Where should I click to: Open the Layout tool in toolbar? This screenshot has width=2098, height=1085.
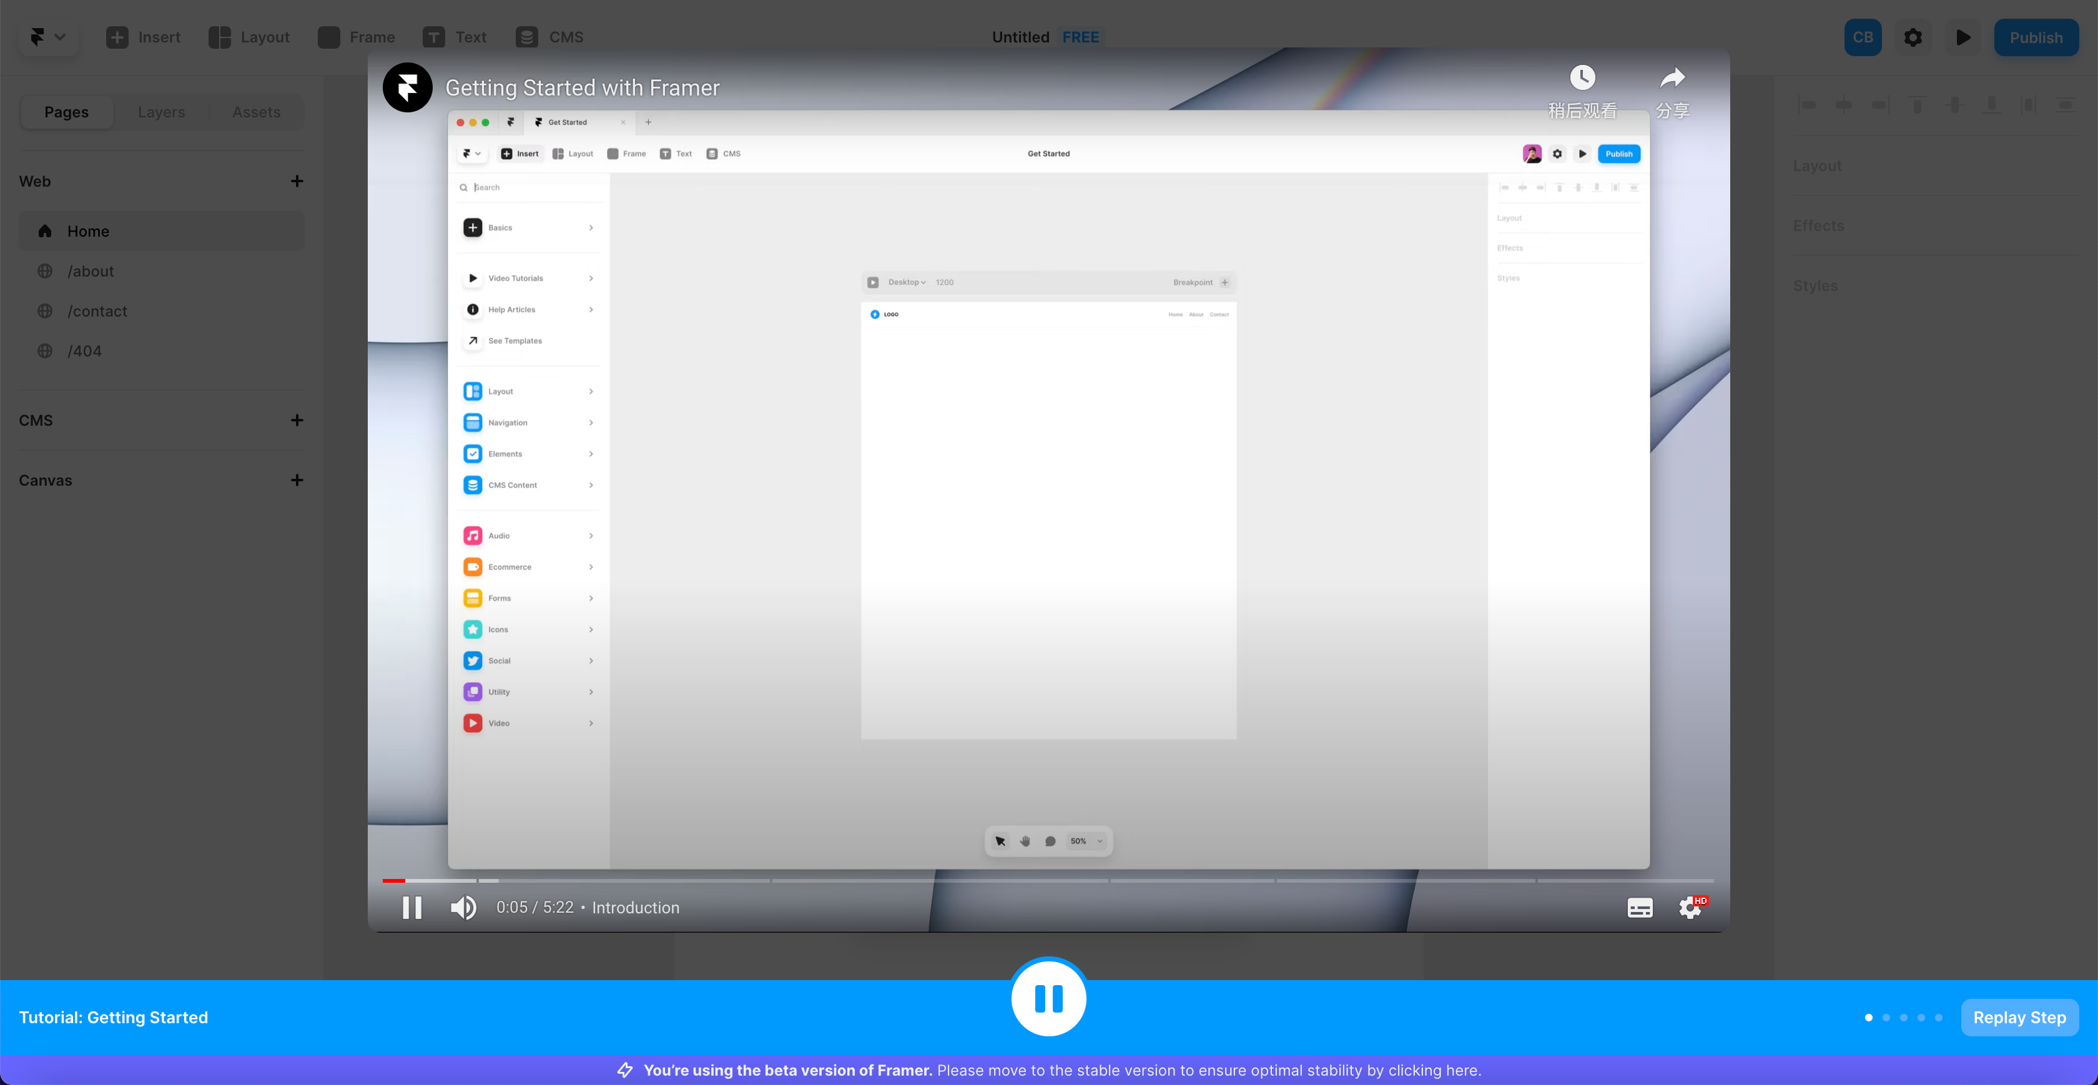[x=249, y=37]
